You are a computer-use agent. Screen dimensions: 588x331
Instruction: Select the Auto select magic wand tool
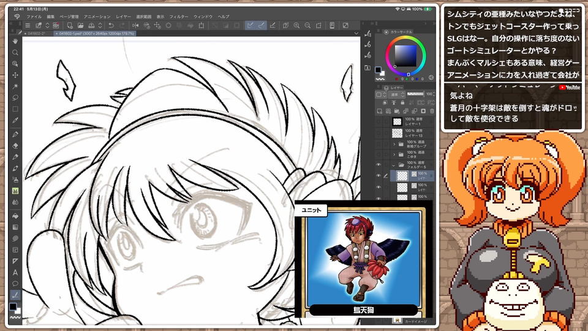(15, 86)
